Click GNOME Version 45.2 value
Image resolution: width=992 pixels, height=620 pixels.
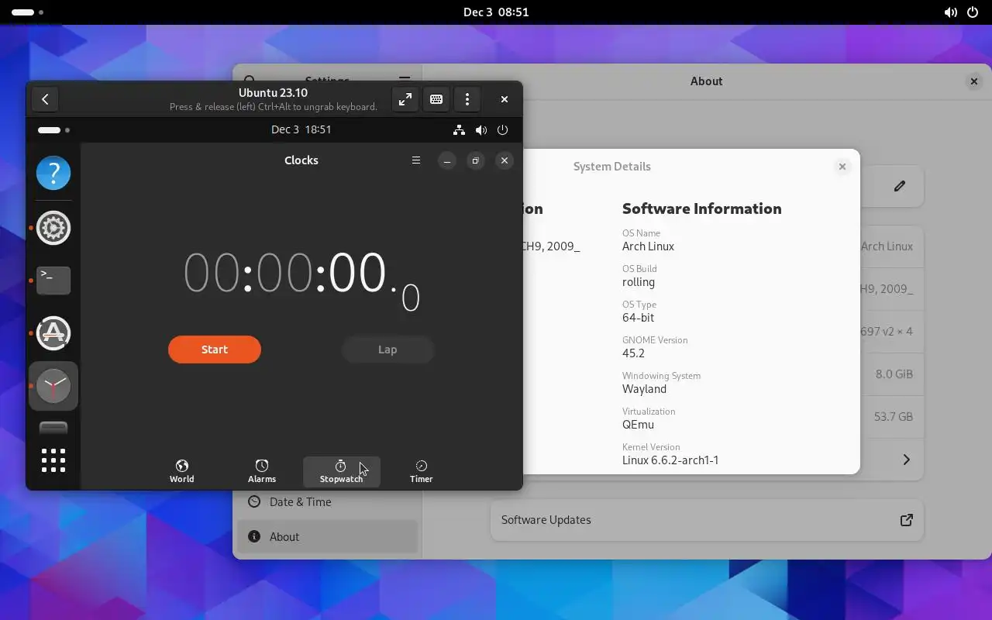pyautogui.click(x=633, y=353)
